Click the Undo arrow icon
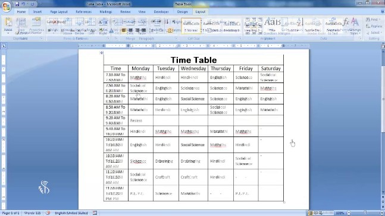The height and width of the screenshot is (216, 385). click(x=24, y=4)
